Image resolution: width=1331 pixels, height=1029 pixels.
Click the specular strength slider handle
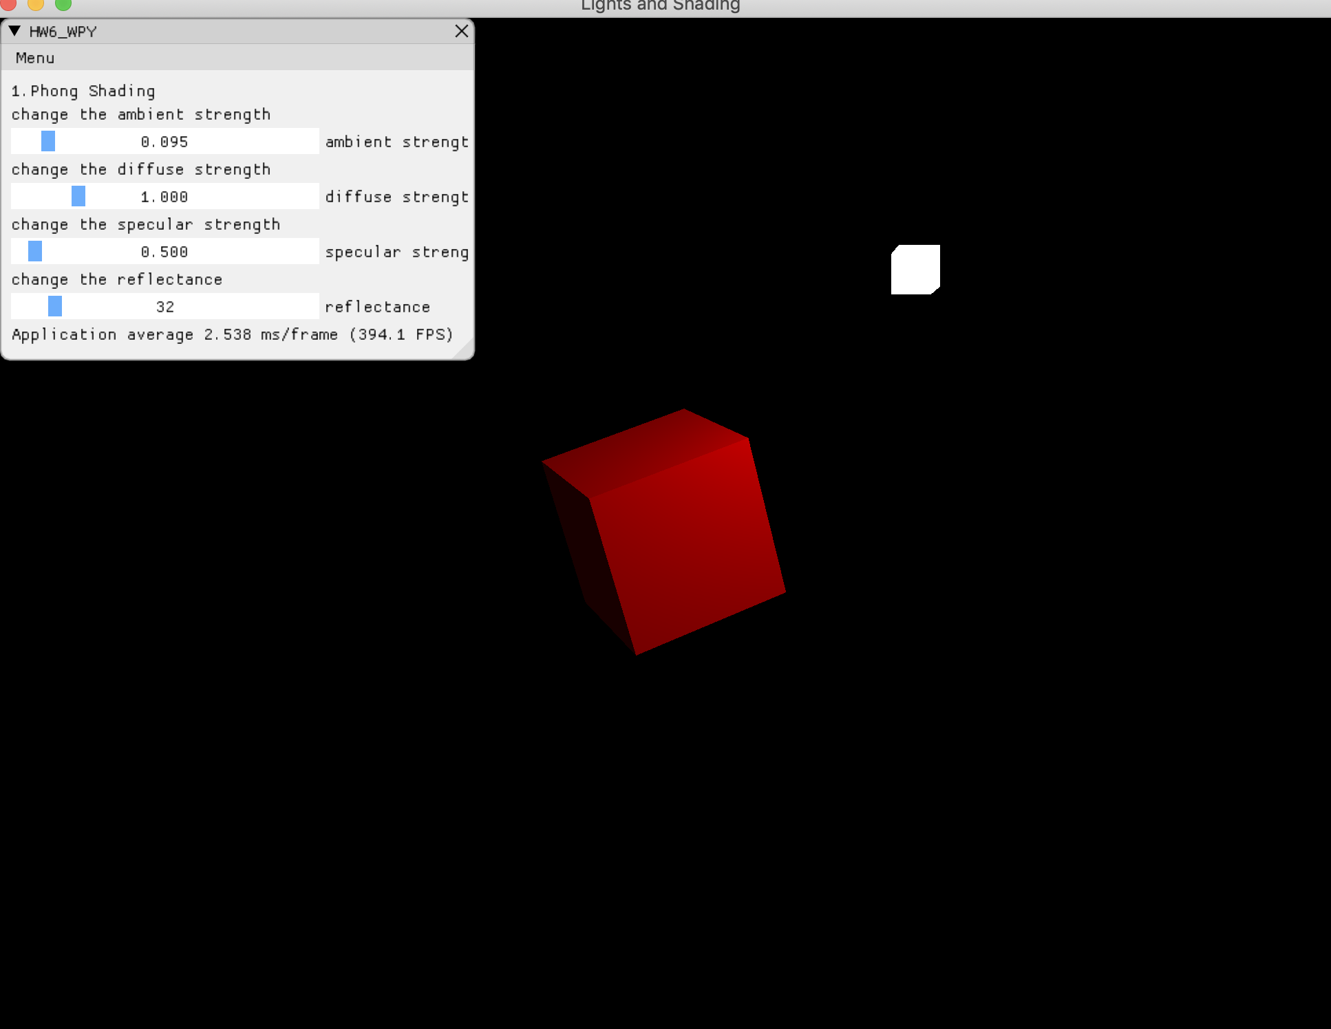[x=35, y=251]
